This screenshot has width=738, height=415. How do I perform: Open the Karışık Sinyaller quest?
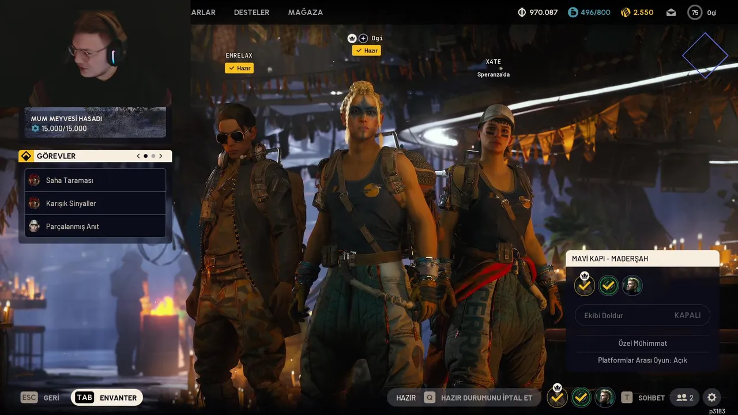(95, 203)
